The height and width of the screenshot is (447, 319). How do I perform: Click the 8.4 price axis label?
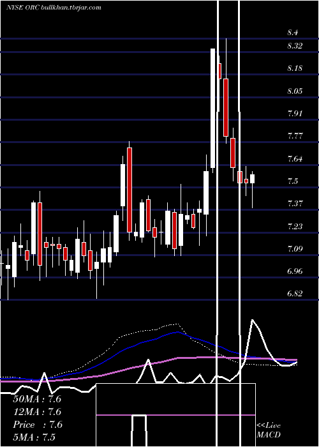293,33
